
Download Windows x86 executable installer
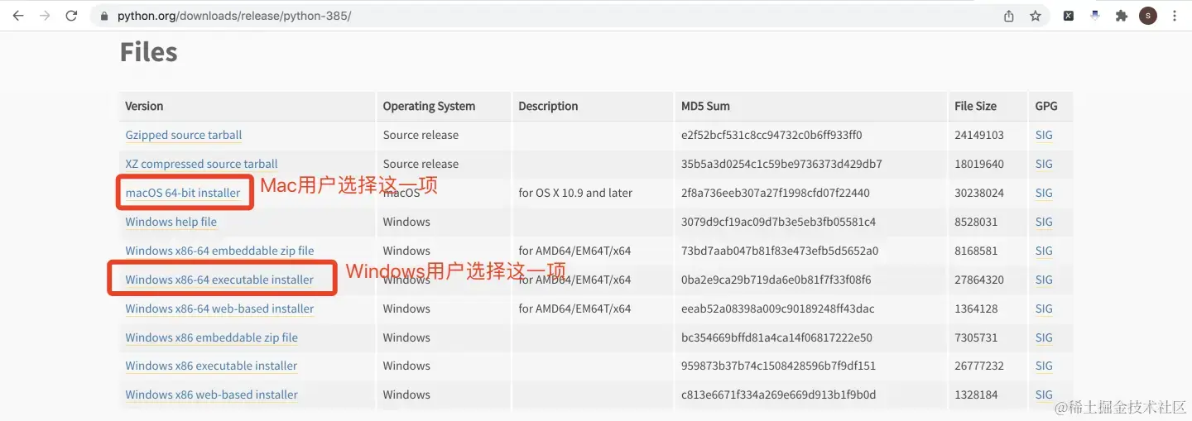211,366
